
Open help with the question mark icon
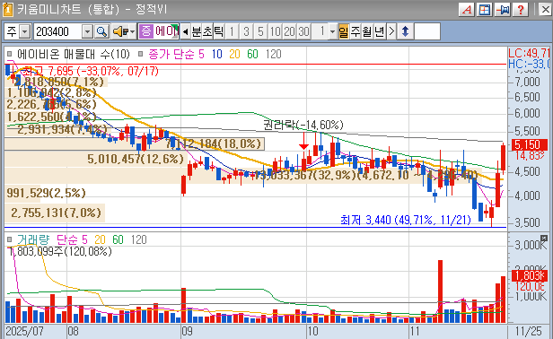coord(521,10)
